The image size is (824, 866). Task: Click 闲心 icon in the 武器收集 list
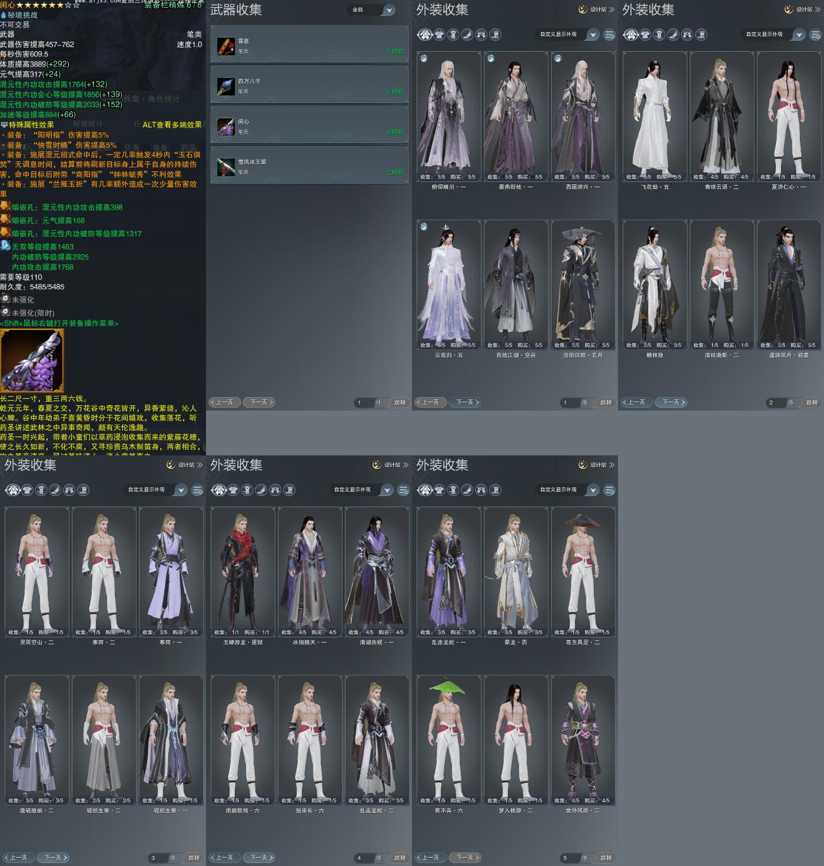pos(226,127)
